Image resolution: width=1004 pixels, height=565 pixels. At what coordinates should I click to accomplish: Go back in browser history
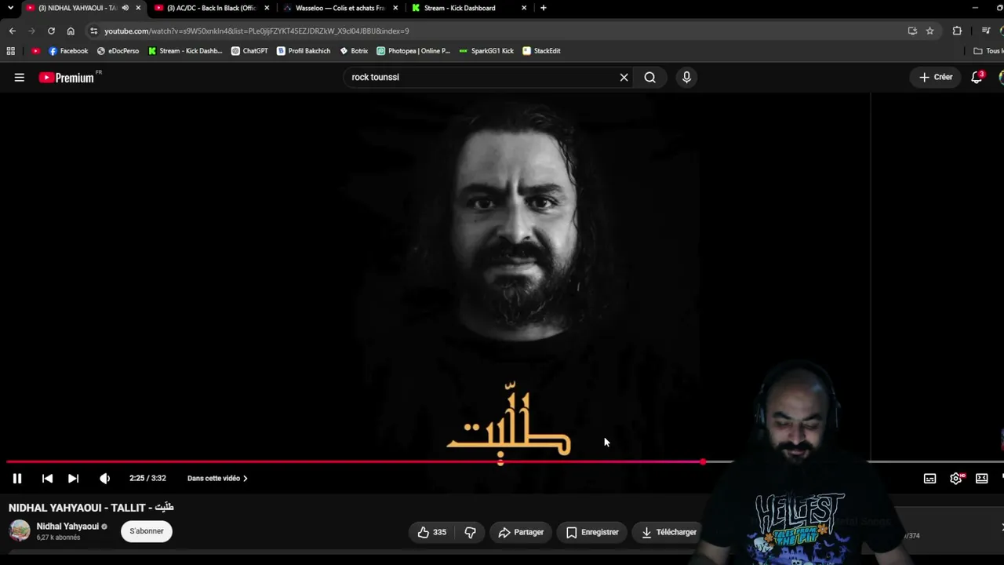[x=13, y=31]
